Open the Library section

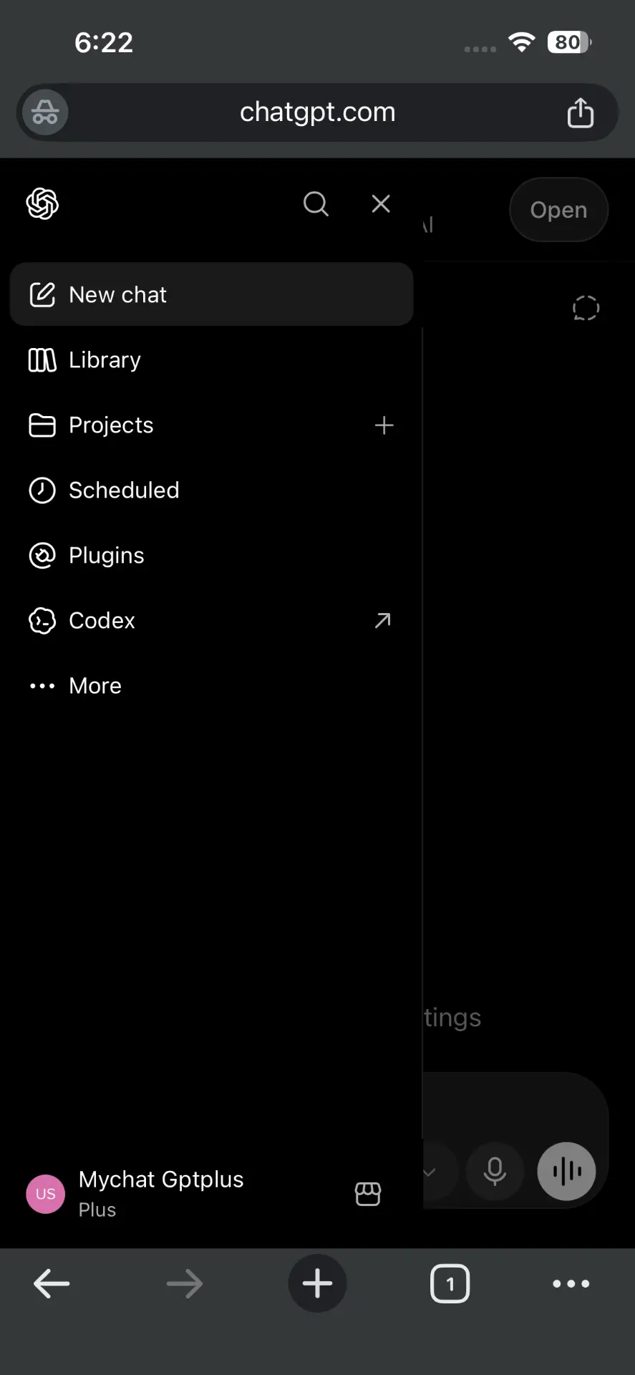tap(212, 360)
